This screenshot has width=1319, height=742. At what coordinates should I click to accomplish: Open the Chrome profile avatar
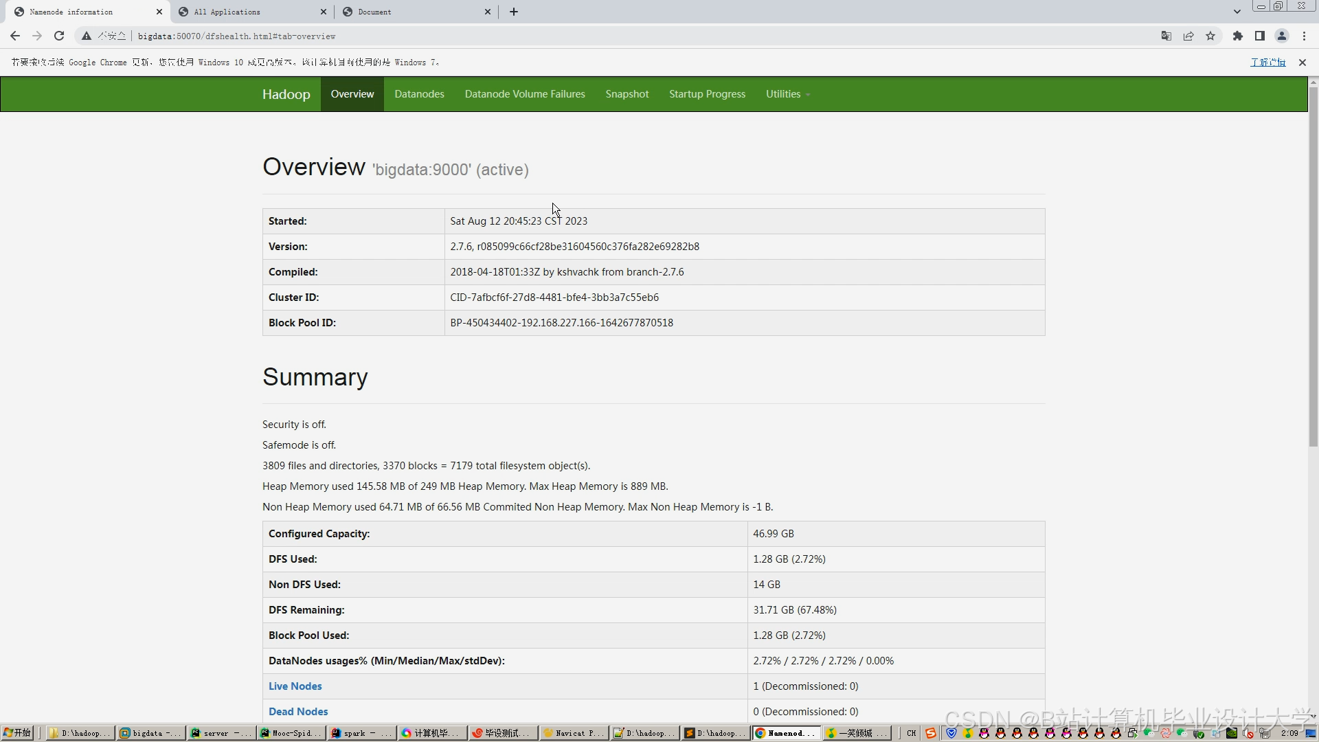[1282, 36]
